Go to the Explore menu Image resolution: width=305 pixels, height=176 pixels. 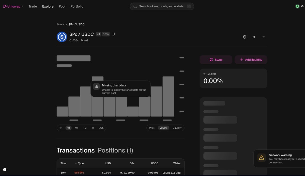click(48, 6)
